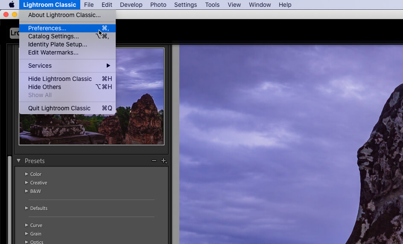Expand the Curve preset group

coord(26,225)
